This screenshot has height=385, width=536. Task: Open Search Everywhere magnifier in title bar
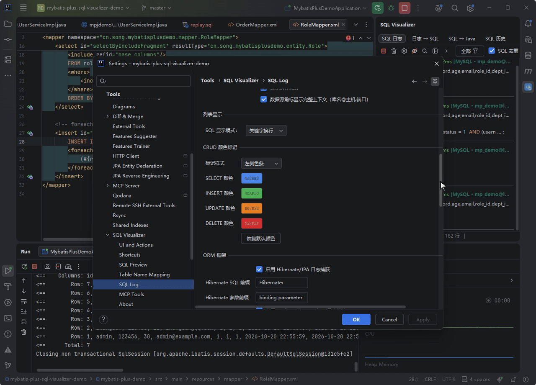[455, 8]
